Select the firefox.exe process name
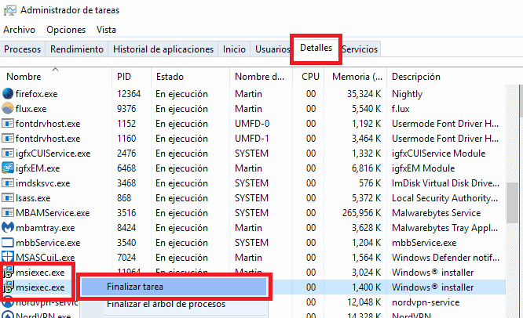This screenshot has width=523, height=318. click(36, 94)
